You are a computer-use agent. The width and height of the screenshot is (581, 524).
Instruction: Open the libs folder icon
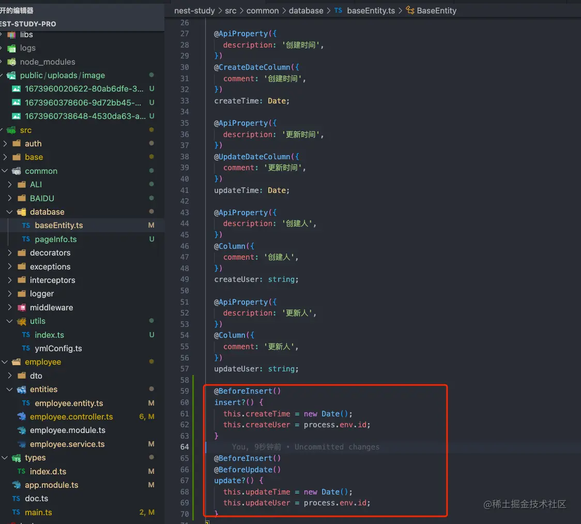point(11,35)
